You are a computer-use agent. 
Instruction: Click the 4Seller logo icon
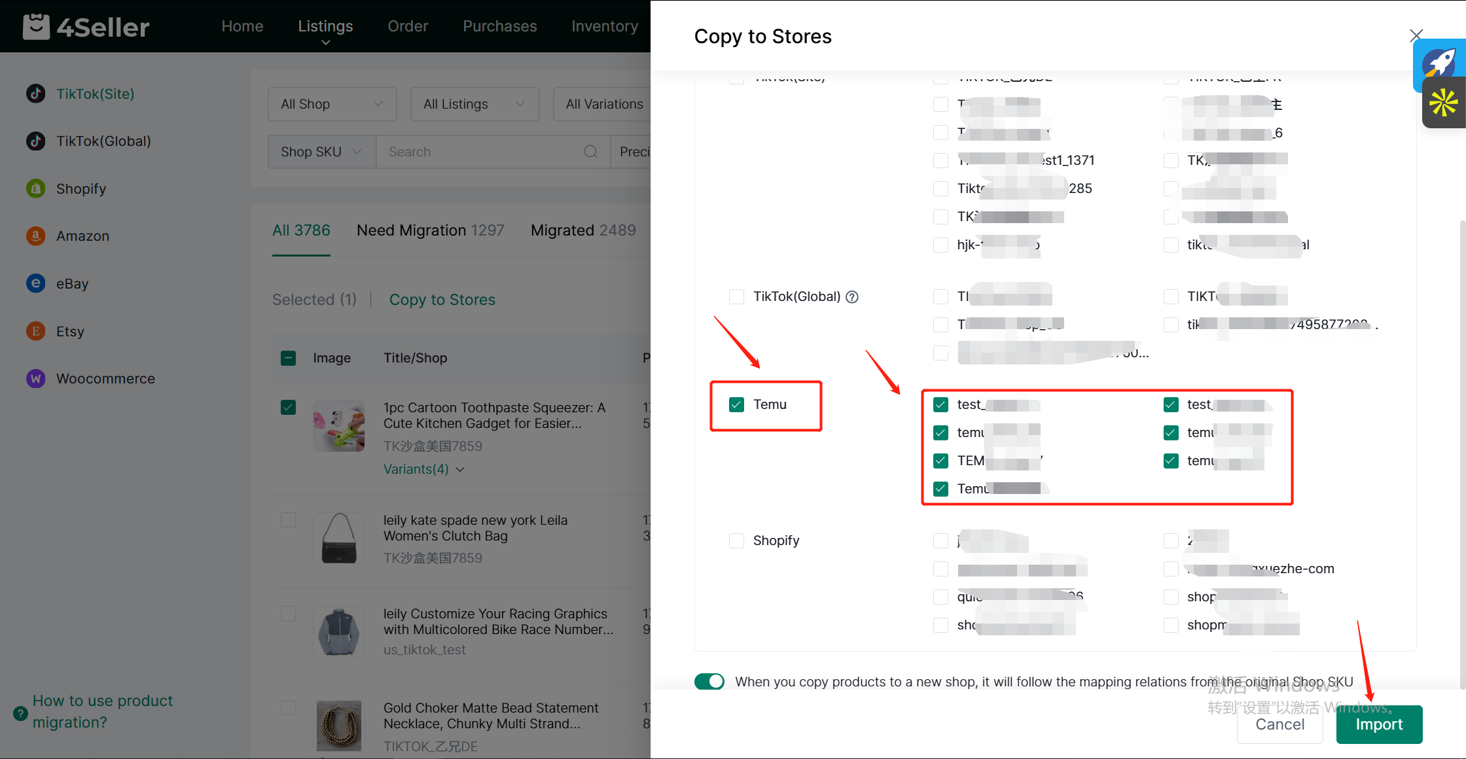pos(36,27)
